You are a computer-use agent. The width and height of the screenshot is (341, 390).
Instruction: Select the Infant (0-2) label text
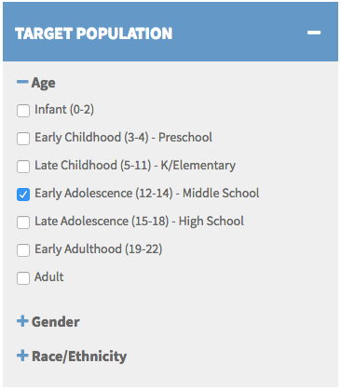tap(64, 110)
